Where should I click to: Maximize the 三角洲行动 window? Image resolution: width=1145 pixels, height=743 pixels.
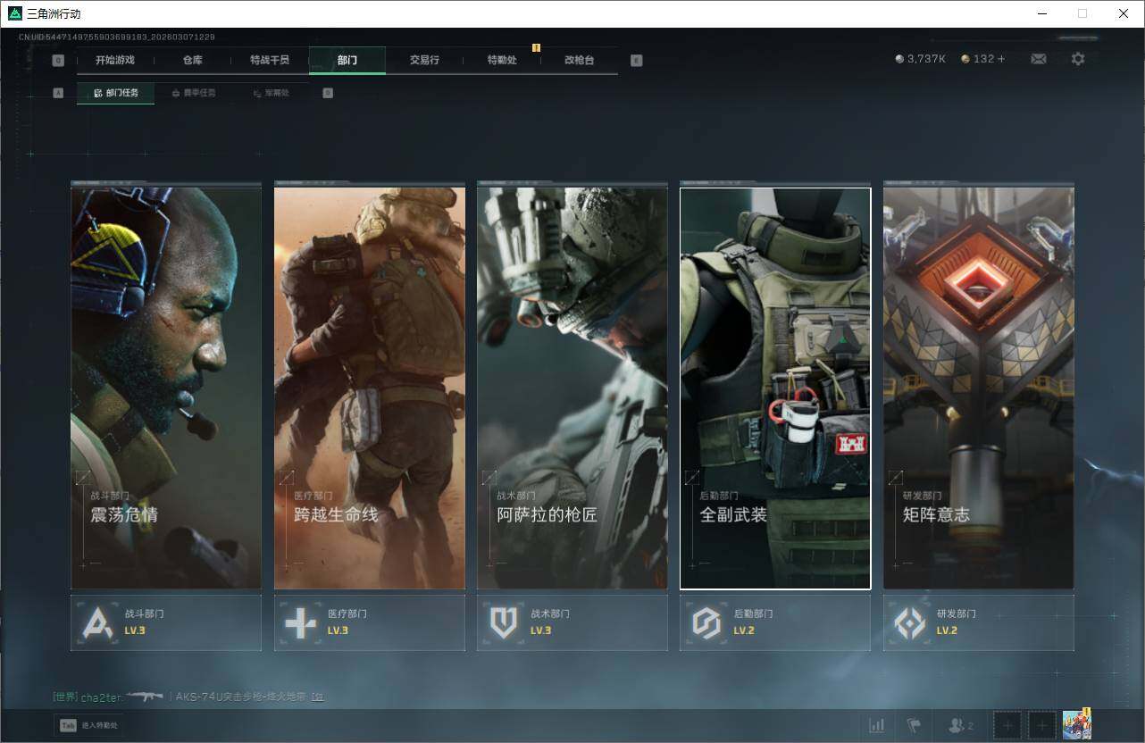point(1082,13)
